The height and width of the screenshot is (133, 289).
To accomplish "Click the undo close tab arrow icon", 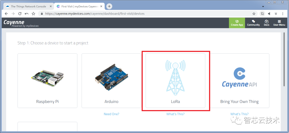I will (x=26, y=14).
